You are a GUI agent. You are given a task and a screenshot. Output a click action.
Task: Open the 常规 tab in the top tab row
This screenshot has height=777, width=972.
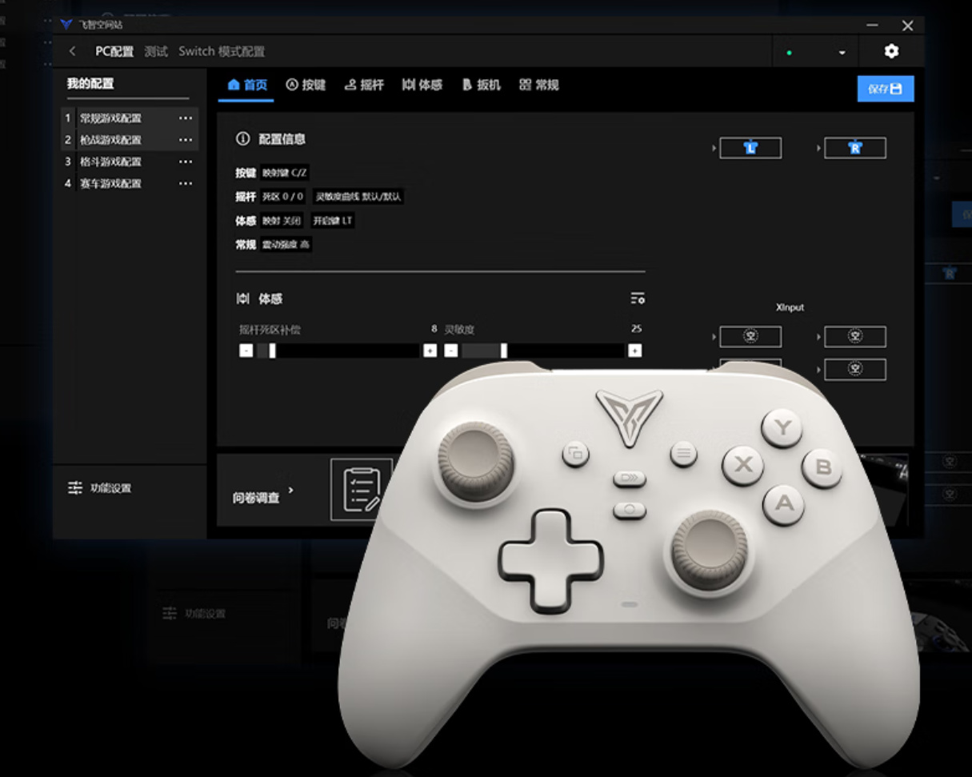pyautogui.click(x=539, y=85)
